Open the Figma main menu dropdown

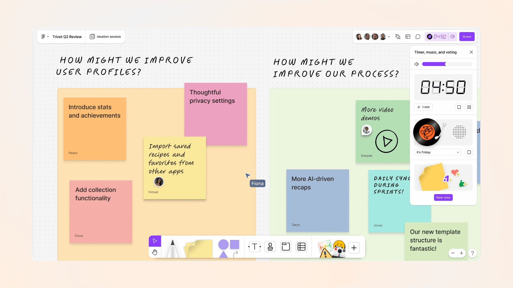(45, 37)
